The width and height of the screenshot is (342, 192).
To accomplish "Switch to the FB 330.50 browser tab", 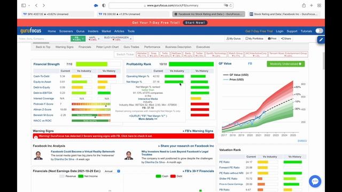I will pos(133,14).
